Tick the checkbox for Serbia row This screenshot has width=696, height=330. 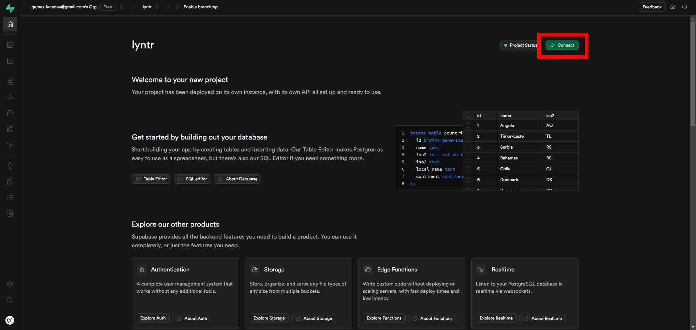click(468, 147)
